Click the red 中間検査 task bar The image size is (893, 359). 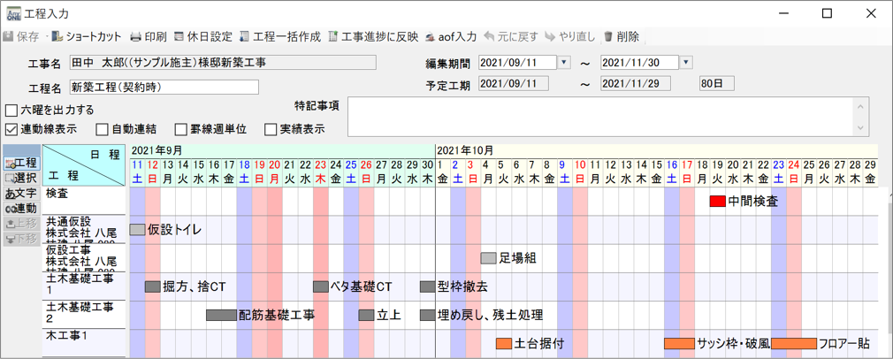(x=718, y=201)
